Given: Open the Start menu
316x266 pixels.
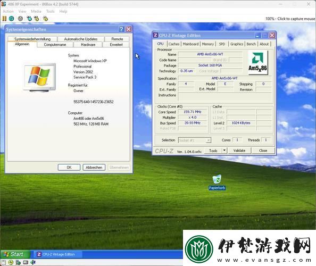Looking at the screenshot, I should [15, 254].
